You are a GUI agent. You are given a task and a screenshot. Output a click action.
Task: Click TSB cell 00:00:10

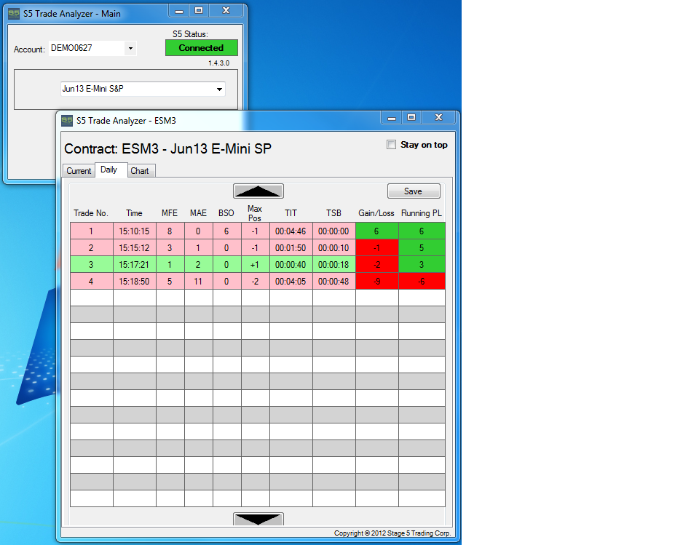point(334,248)
